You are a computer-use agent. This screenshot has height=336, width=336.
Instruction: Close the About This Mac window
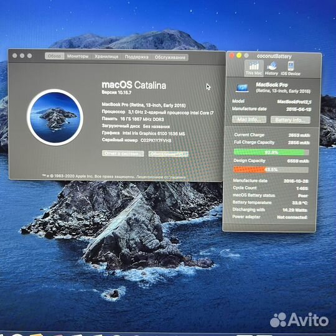(x=15, y=56)
